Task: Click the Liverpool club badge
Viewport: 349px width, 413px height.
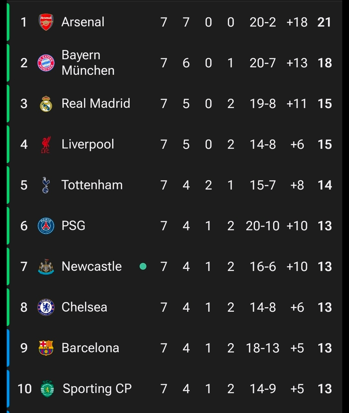Action: point(46,145)
